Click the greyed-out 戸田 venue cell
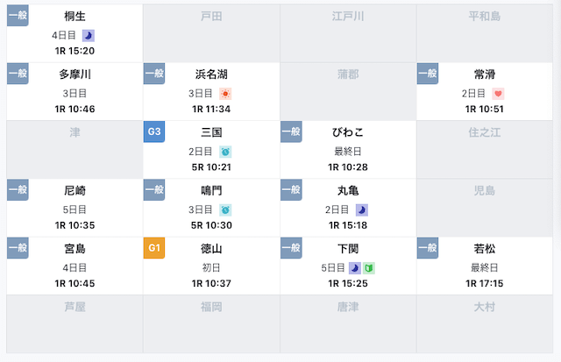This screenshot has width=561, height=362. 211,33
